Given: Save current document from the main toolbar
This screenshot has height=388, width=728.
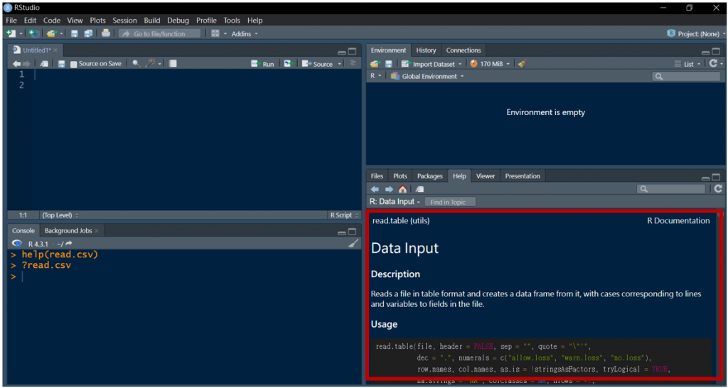Looking at the screenshot, I should tap(74, 33).
